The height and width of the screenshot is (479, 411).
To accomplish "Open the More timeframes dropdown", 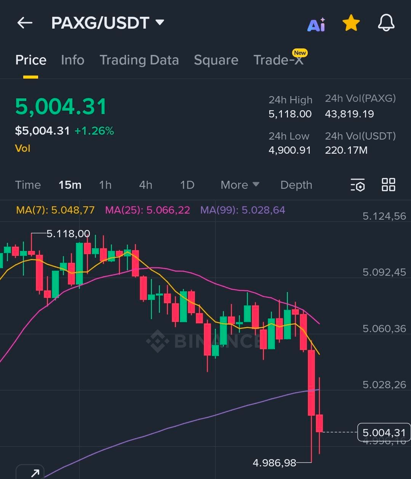I will 240,185.
